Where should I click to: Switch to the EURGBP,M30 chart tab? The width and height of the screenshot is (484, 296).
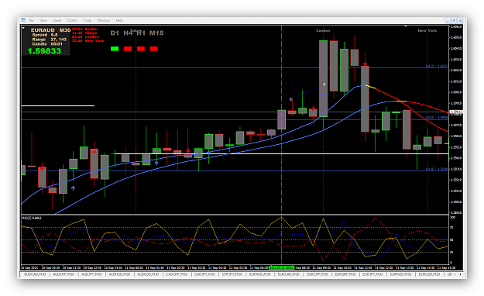345,274
